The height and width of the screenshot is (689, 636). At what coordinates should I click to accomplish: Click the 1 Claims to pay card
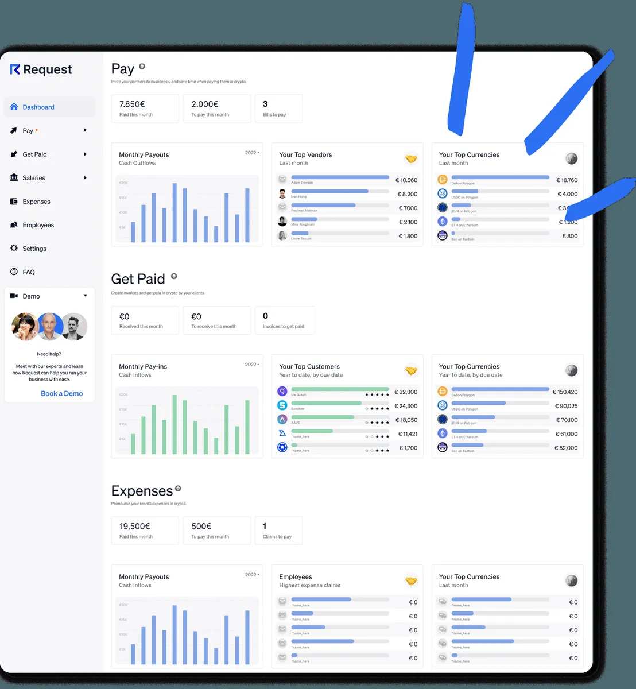(x=278, y=531)
